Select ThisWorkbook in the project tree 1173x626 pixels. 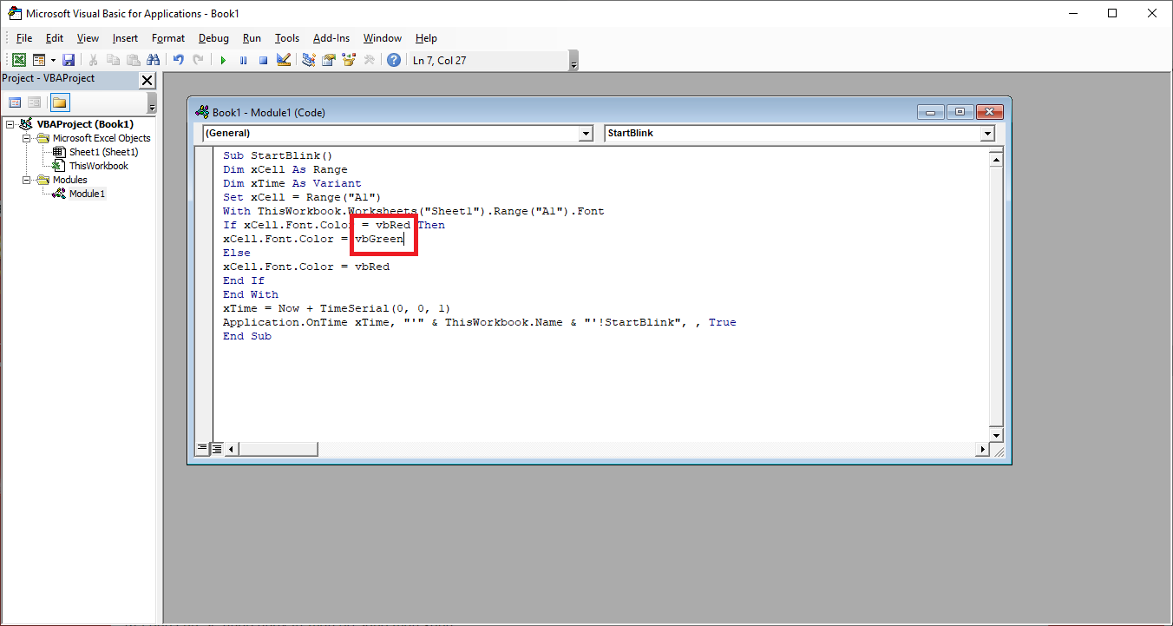98,166
